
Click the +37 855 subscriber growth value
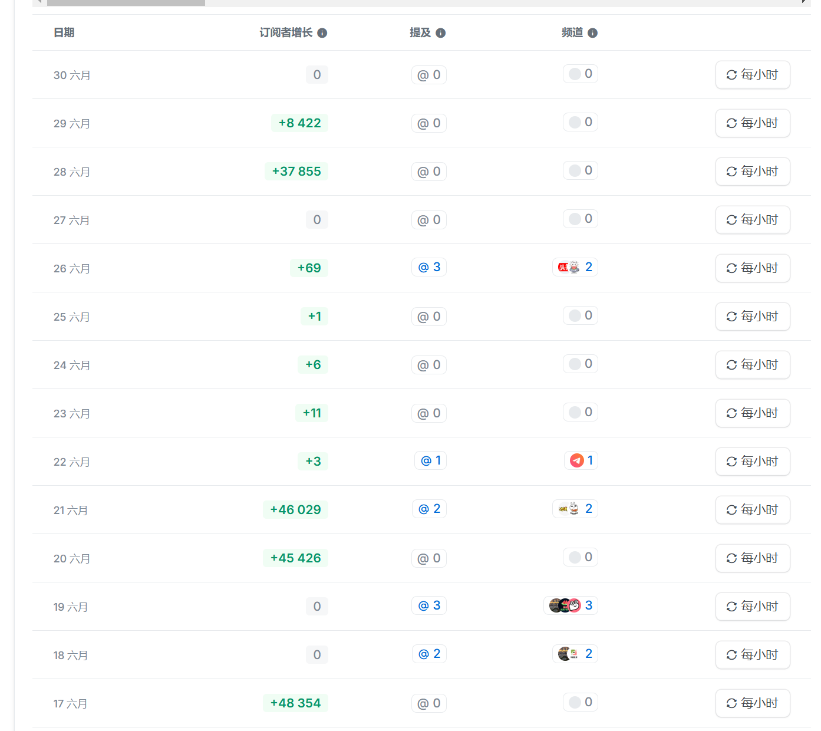point(296,172)
